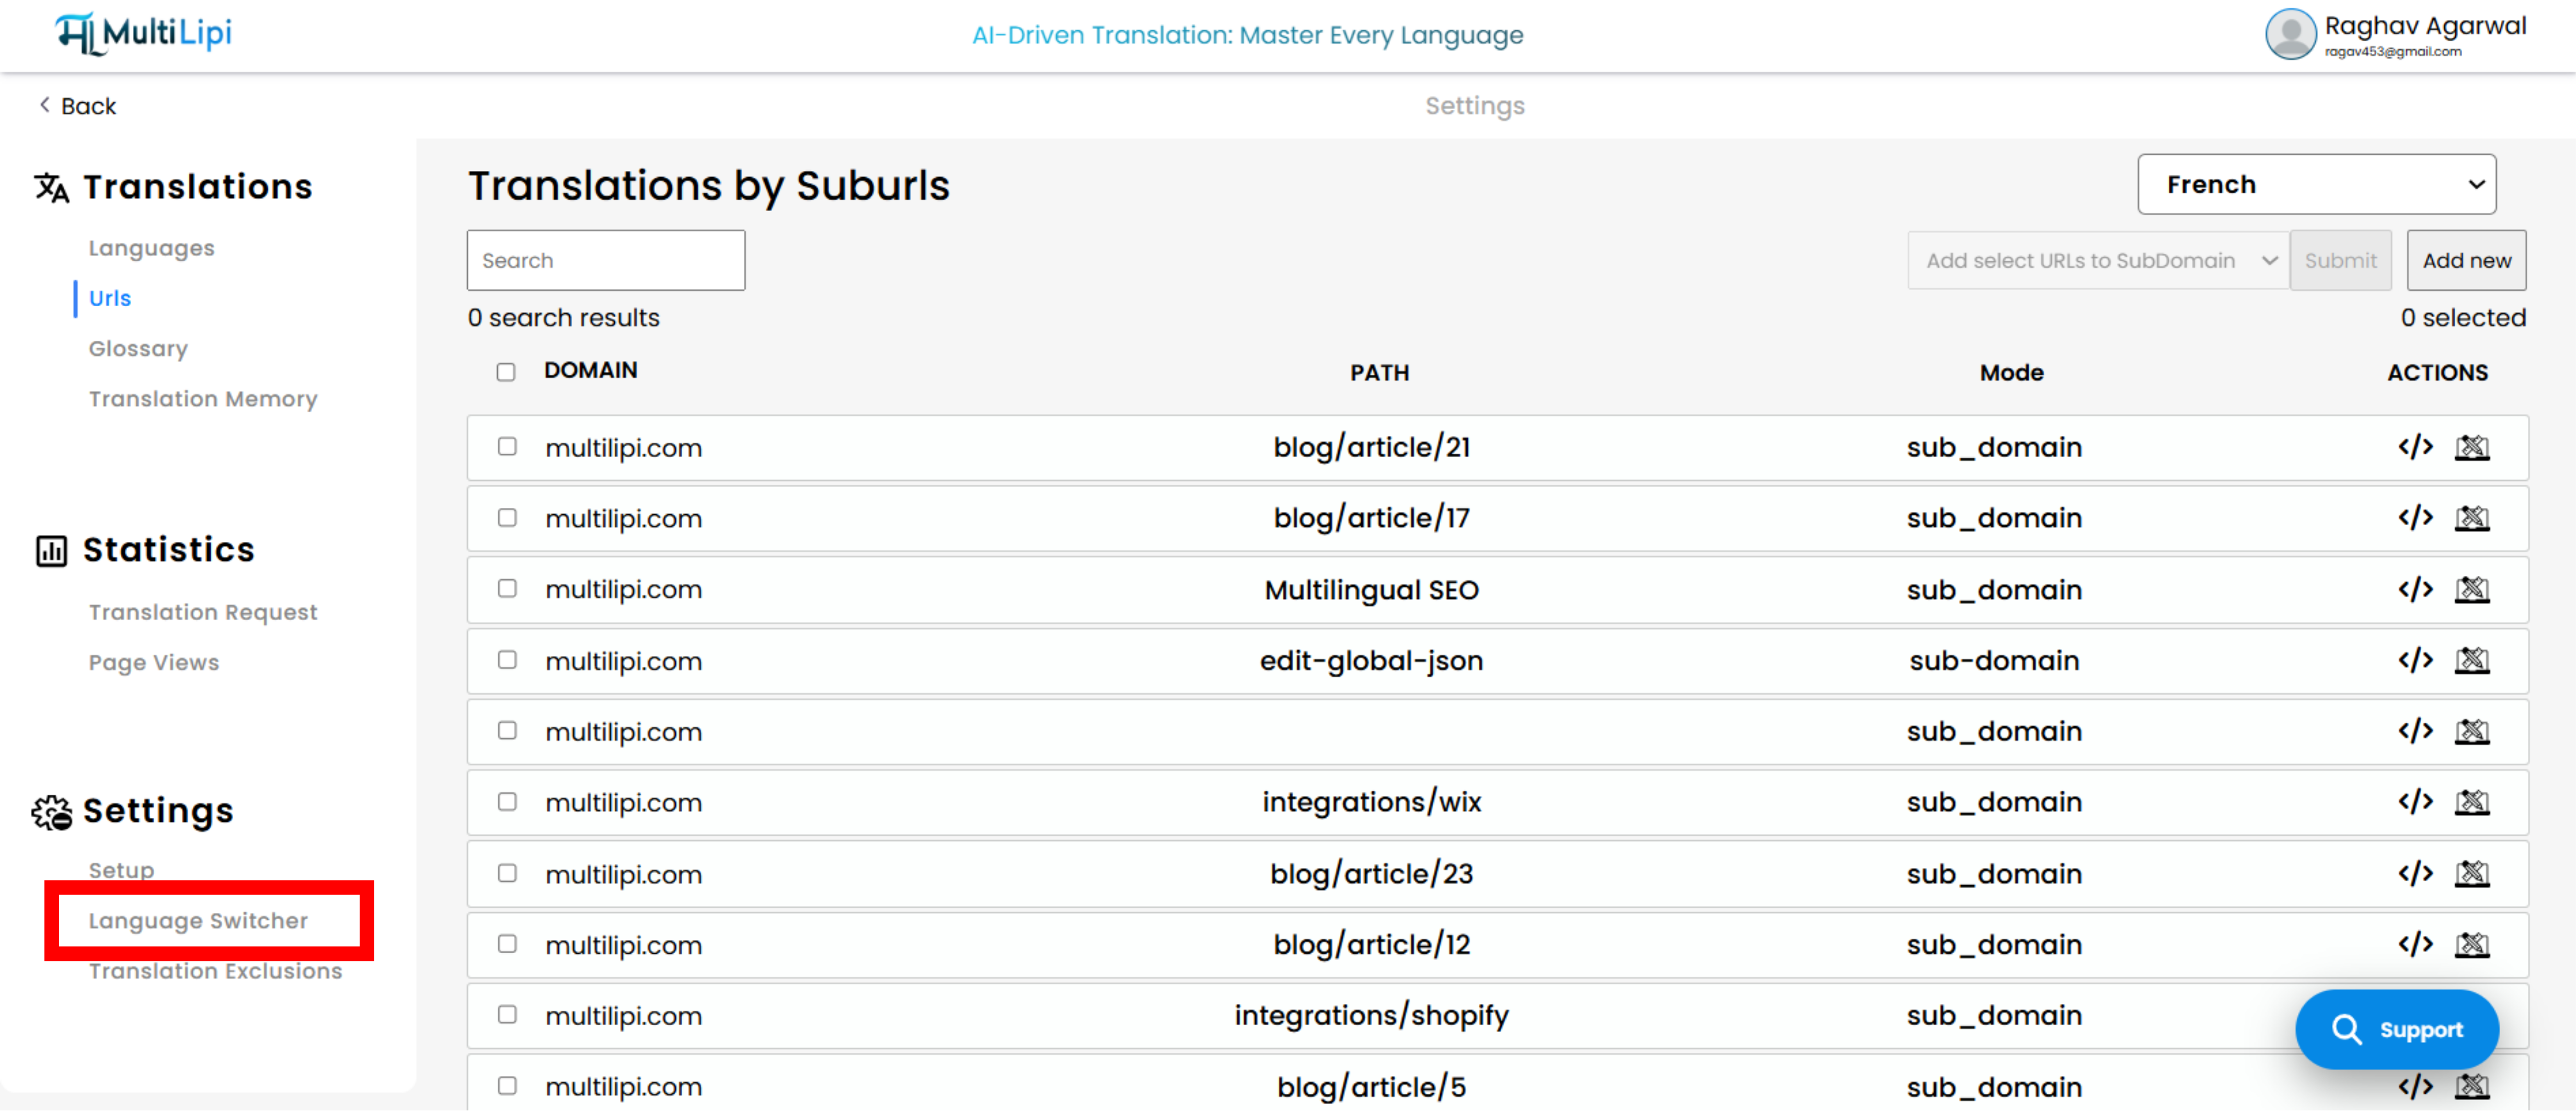Open code editor for blog/article/21 row
The width and height of the screenshot is (2576, 1112).
[x=2415, y=447]
